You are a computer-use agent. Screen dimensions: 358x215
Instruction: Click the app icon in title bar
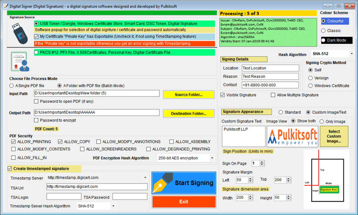[6, 6]
